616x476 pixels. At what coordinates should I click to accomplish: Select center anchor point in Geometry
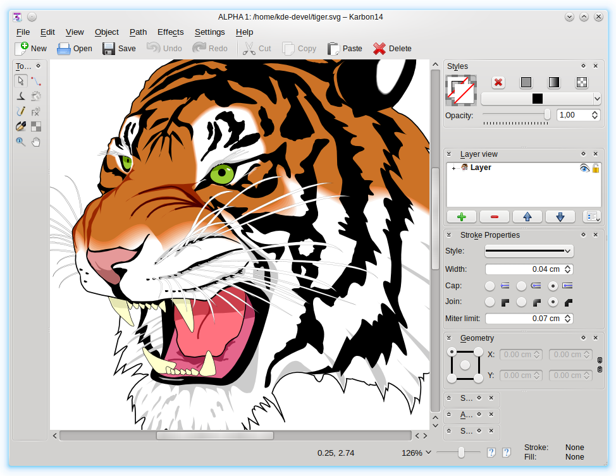465,365
